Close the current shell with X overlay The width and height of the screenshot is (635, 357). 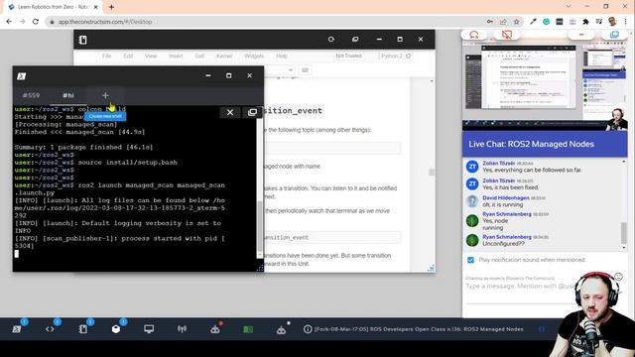pyautogui.click(x=230, y=112)
